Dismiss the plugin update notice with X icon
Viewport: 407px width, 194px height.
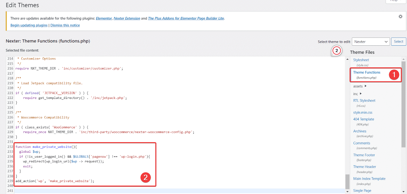coord(400,16)
